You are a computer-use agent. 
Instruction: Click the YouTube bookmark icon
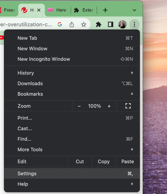pyautogui.click(x=2, y=38)
